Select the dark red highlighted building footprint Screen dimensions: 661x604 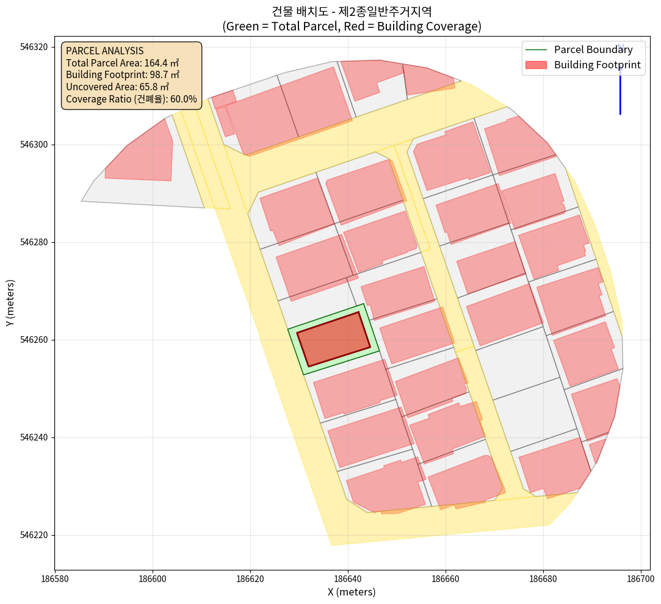pos(333,339)
